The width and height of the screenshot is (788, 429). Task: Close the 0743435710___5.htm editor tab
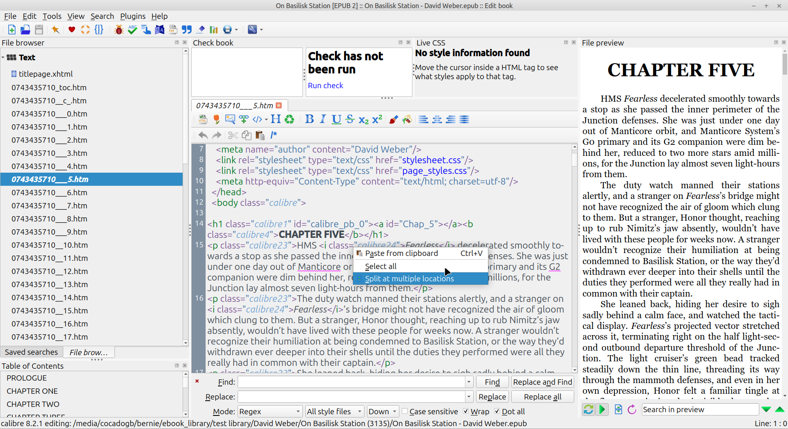pyautogui.click(x=279, y=105)
